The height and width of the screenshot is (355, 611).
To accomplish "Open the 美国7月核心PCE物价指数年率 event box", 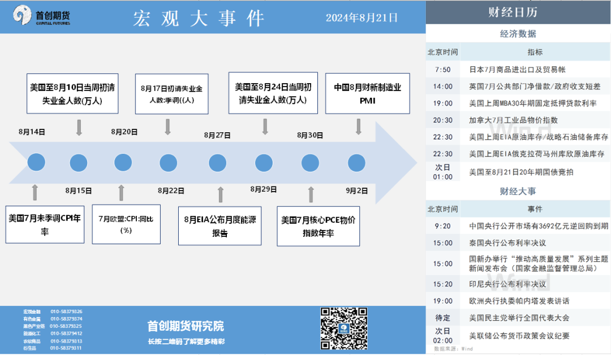I will [x=319, y=226].
